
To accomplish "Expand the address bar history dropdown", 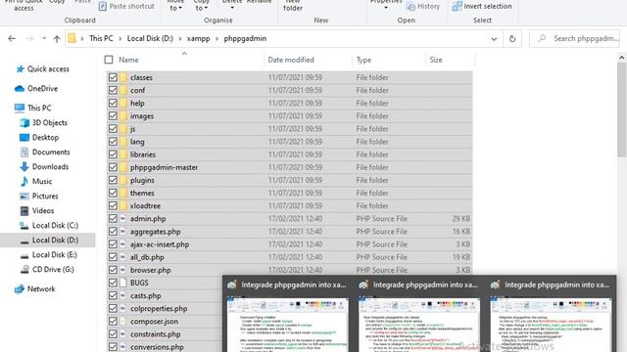I will (x=494, y=39).
